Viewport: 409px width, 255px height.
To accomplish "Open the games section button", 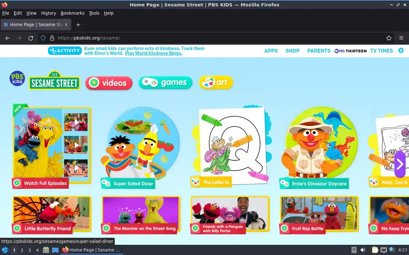I will (x=165, y=83).
